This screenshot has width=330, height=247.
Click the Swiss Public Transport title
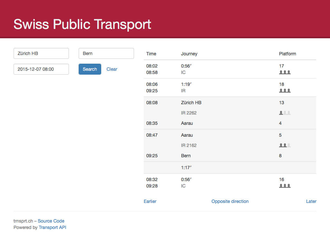pos(82,24)
